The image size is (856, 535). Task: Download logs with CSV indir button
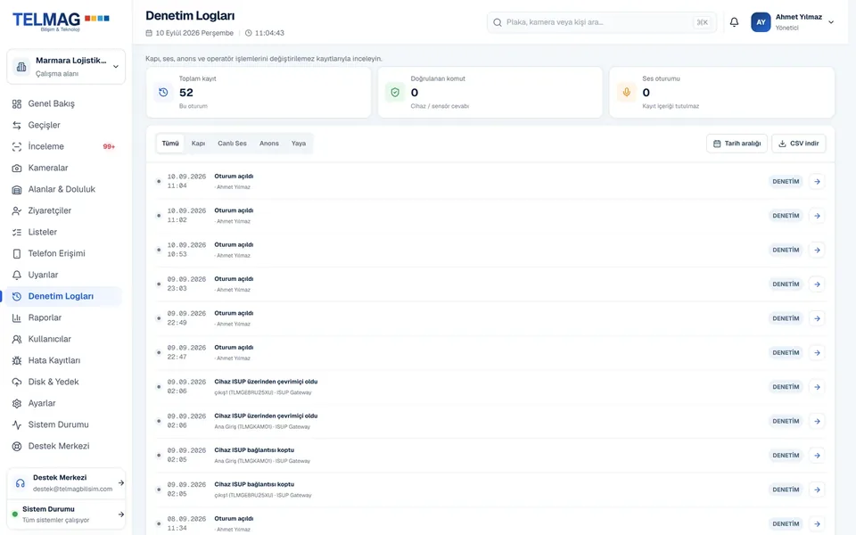798,144
